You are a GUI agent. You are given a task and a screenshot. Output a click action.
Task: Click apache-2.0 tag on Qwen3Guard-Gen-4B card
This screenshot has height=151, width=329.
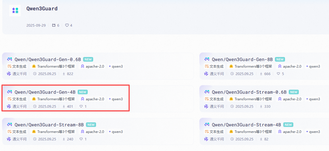point(92,99)
